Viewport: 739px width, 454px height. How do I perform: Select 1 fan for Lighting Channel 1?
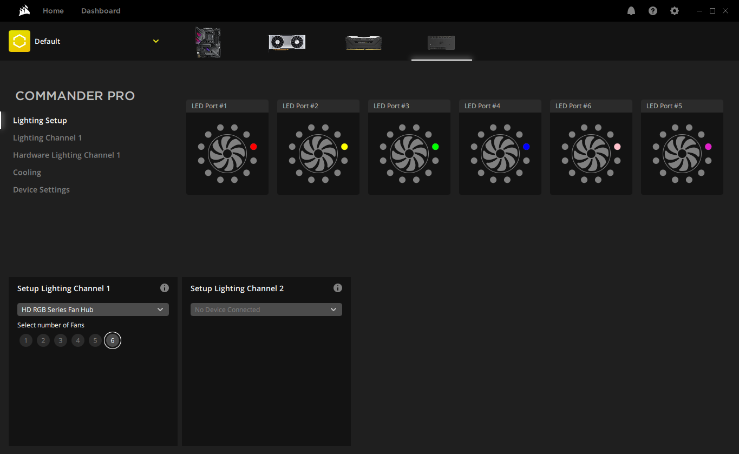(26, 340)
